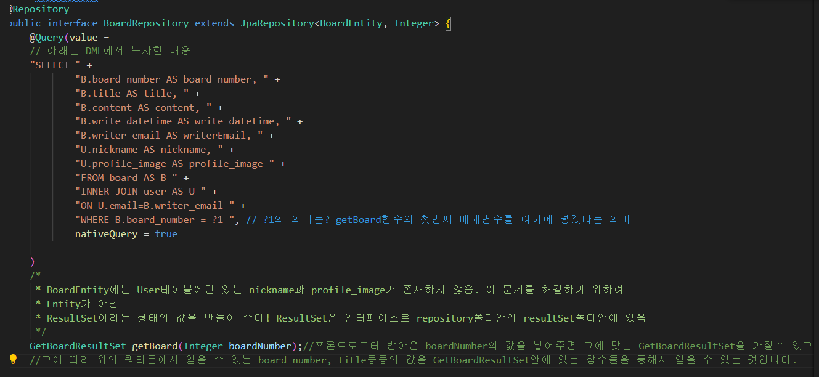The image size is (819, 377).
Task: Click the FROM board AS B line
Action: [132, 178]
